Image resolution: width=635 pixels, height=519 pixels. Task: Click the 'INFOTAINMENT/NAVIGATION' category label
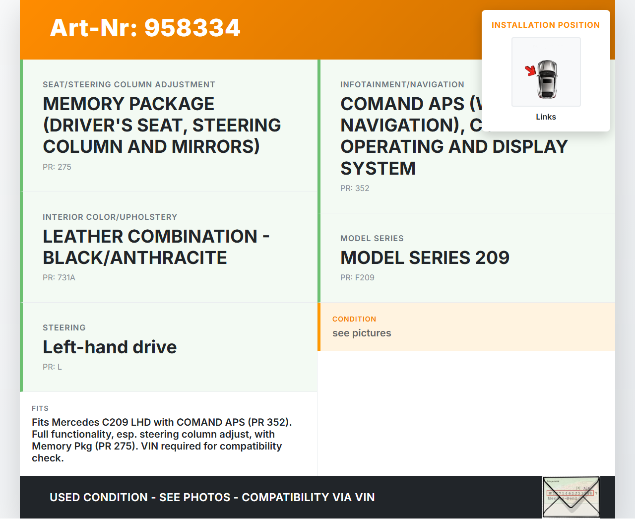402,84
